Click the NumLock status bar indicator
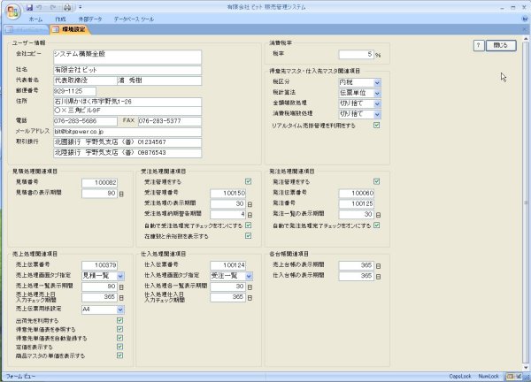The width and height of the screenshot is (531, 382). pyautogui.click(x=489, y=376)
